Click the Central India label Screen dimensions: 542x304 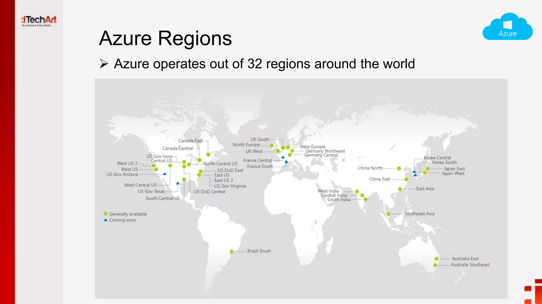pyautogui.click(x=334, y=196)
